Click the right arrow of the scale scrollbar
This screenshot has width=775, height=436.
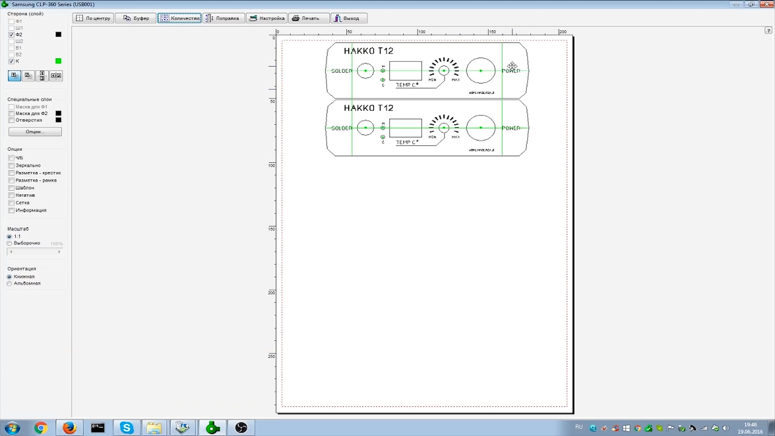click(x=59, y=252)
